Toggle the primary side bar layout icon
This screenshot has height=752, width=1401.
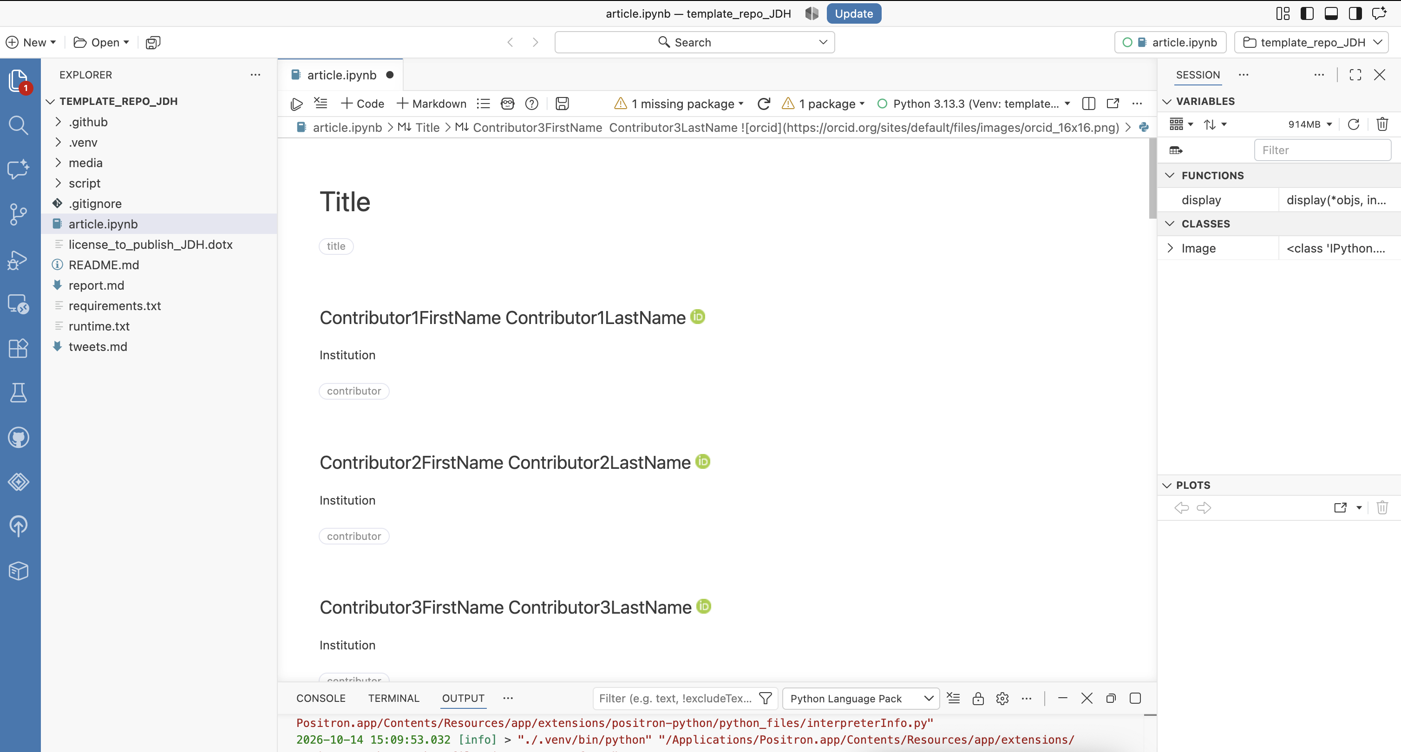tap(1307, 13)
